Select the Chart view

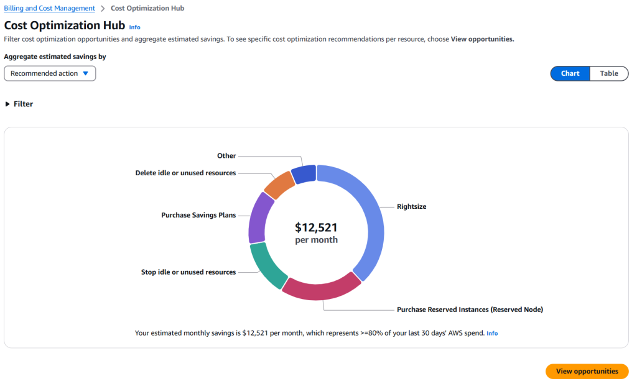pyautogui.click(x=569, y=73)
